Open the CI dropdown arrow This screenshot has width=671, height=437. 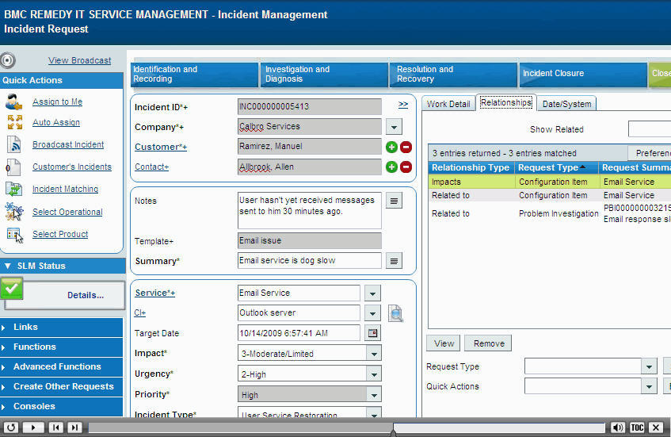372,313
